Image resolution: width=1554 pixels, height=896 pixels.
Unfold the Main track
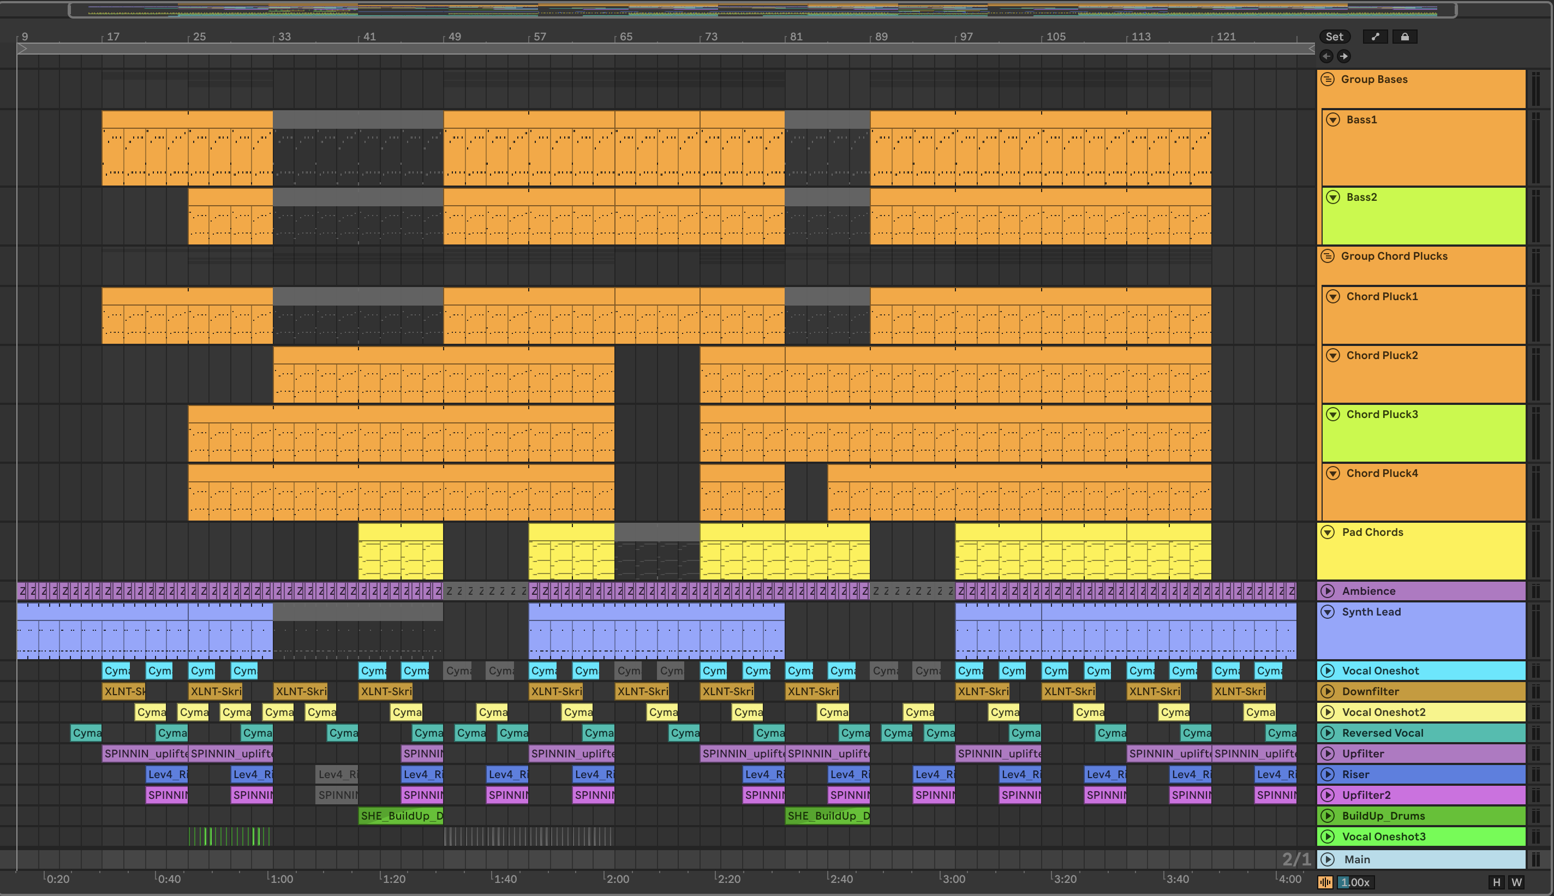[x=1328, y=859]
